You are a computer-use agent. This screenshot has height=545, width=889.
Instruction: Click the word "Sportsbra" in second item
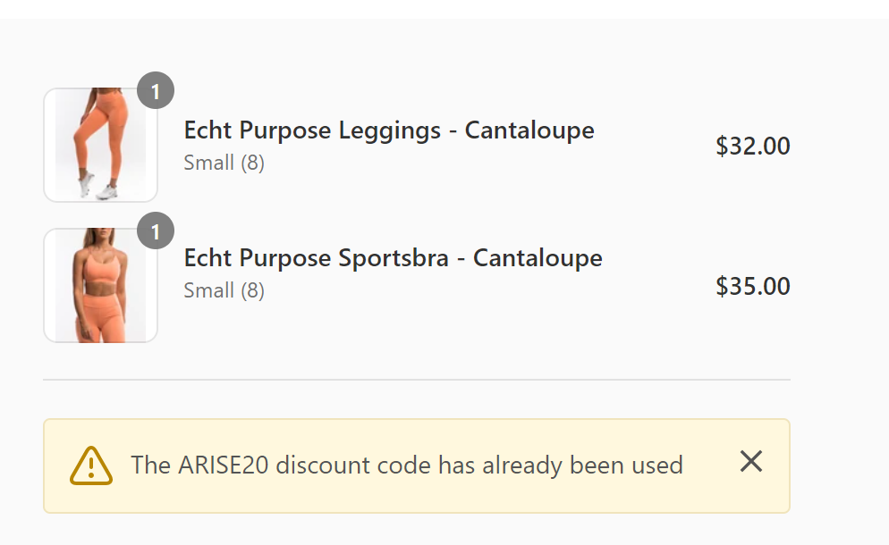click(x=394, y=259)
